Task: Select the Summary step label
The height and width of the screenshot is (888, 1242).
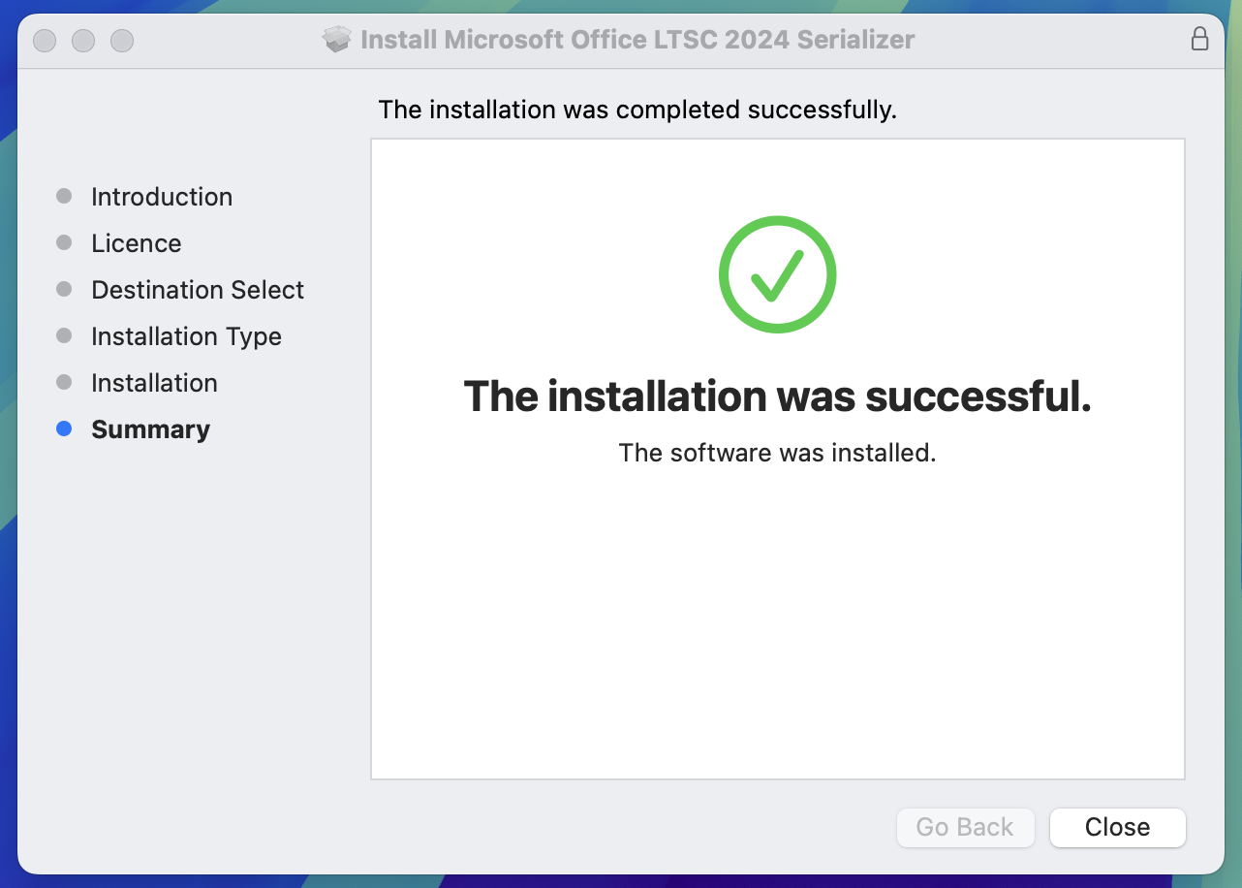Action: 150,429
